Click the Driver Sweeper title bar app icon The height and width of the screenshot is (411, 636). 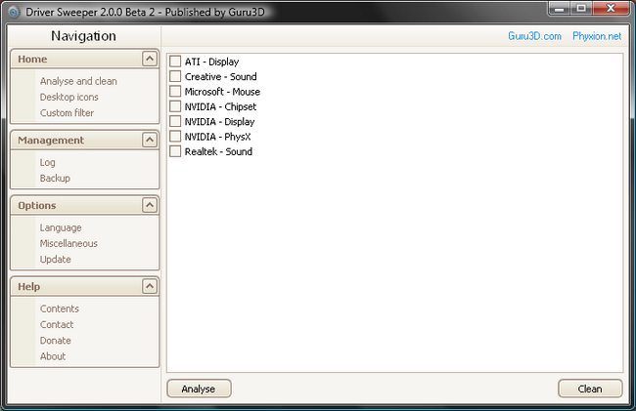click(x=14, y=12)
